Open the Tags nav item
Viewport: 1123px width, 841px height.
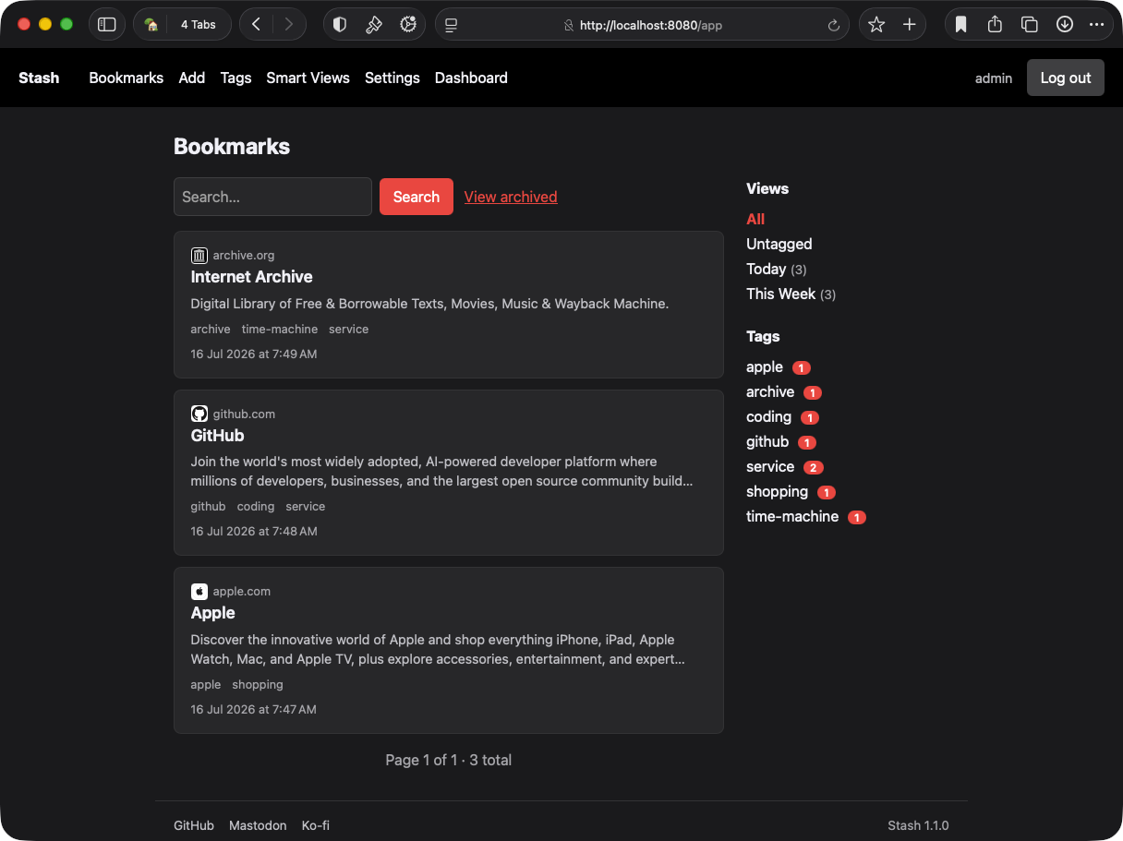tap(236, 78)
